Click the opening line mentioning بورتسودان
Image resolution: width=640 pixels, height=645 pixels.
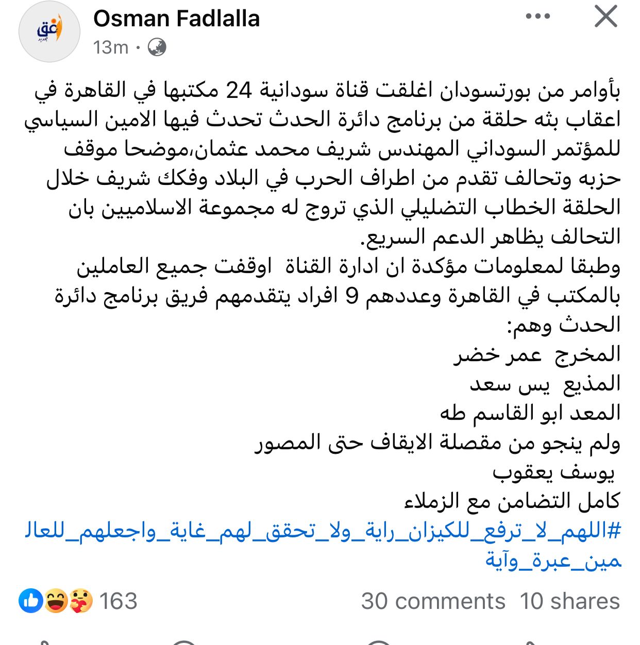[330, 91]
